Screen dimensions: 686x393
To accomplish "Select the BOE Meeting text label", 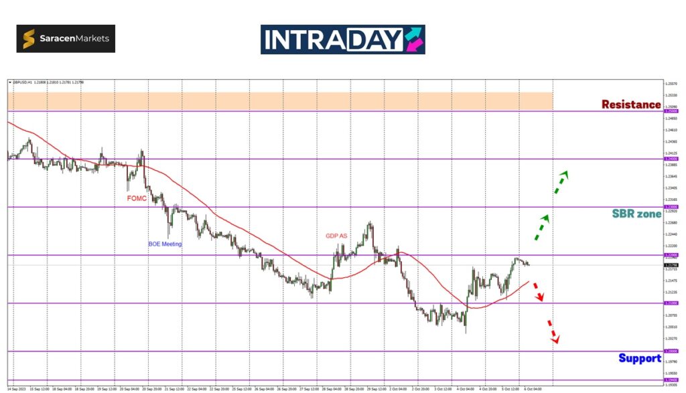I will (165, 244).
